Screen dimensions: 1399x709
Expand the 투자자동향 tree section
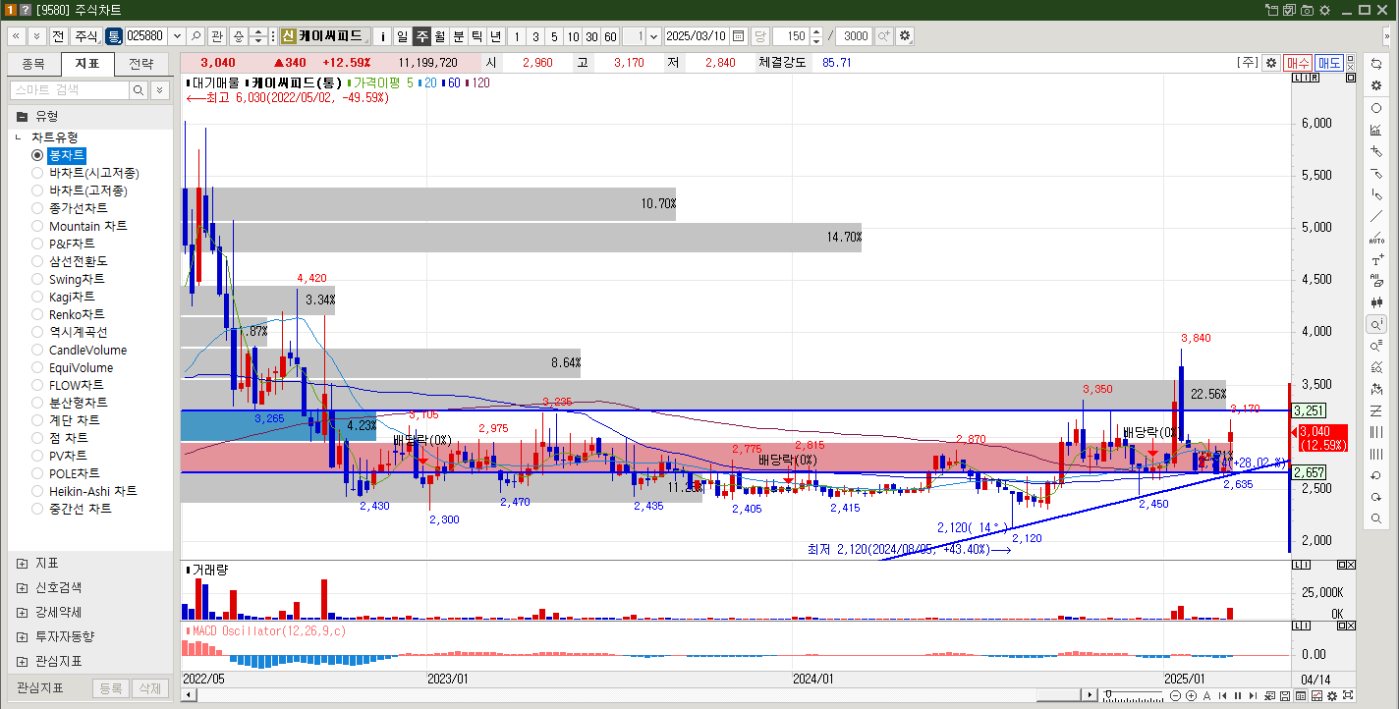pos(22,636)
